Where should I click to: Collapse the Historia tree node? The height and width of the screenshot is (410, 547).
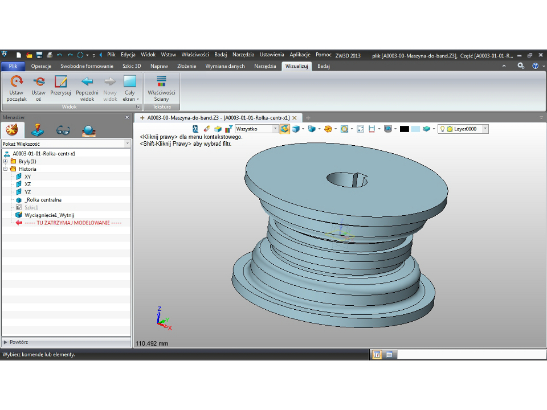6,169
